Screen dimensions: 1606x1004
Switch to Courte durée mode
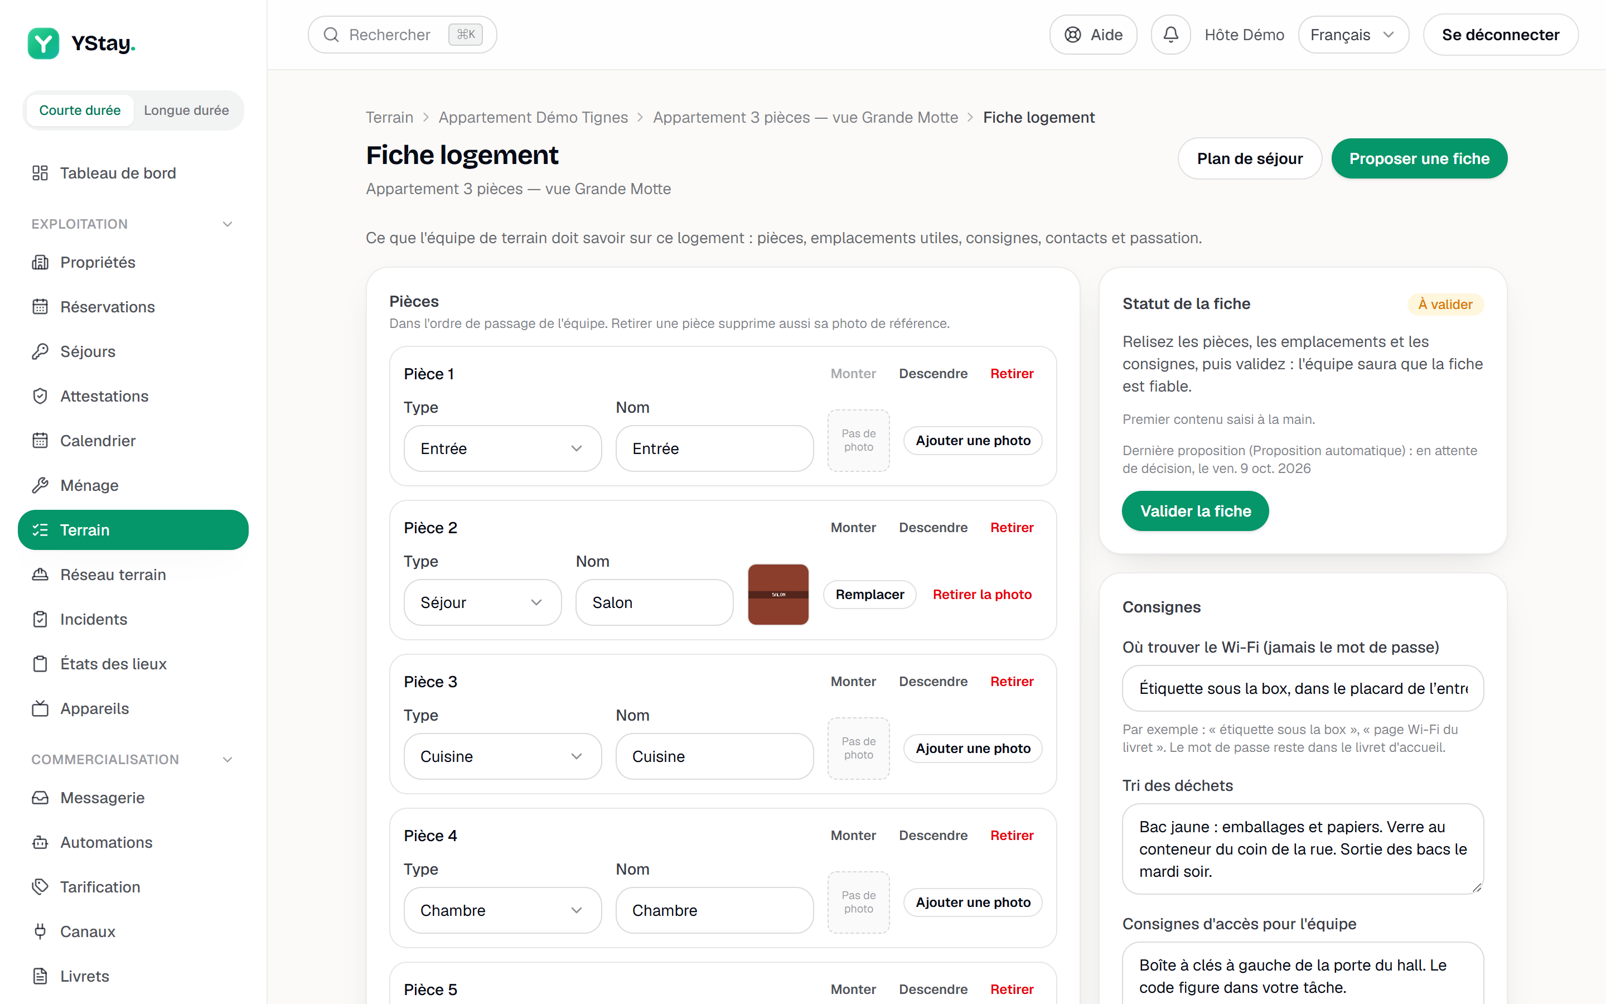(x=80, y=110)
